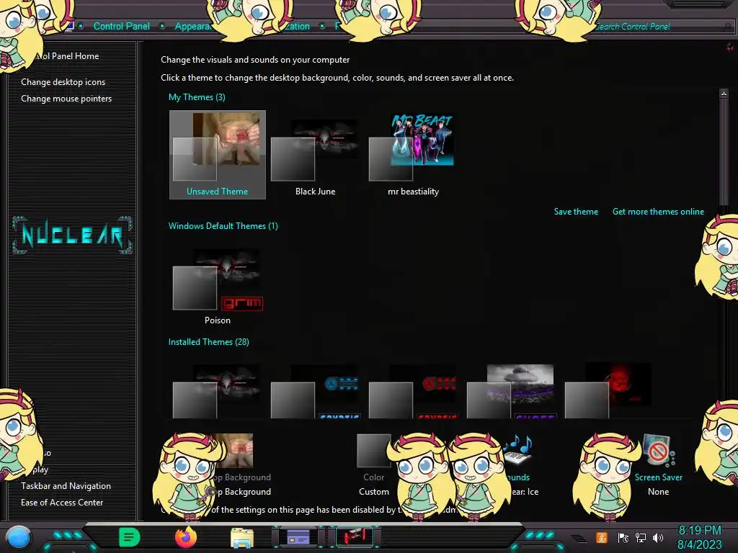
Task: Click the Screen Saver label
Action: coord(659,477)
